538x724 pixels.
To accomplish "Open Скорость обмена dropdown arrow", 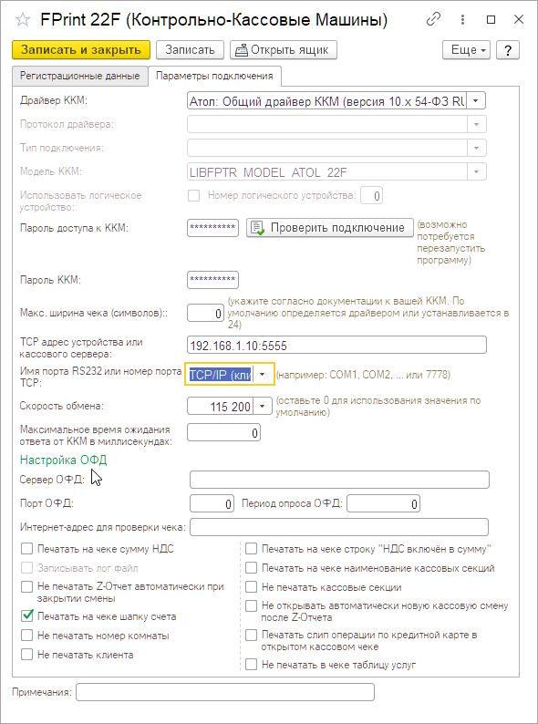I will click(x=263, y=407).
